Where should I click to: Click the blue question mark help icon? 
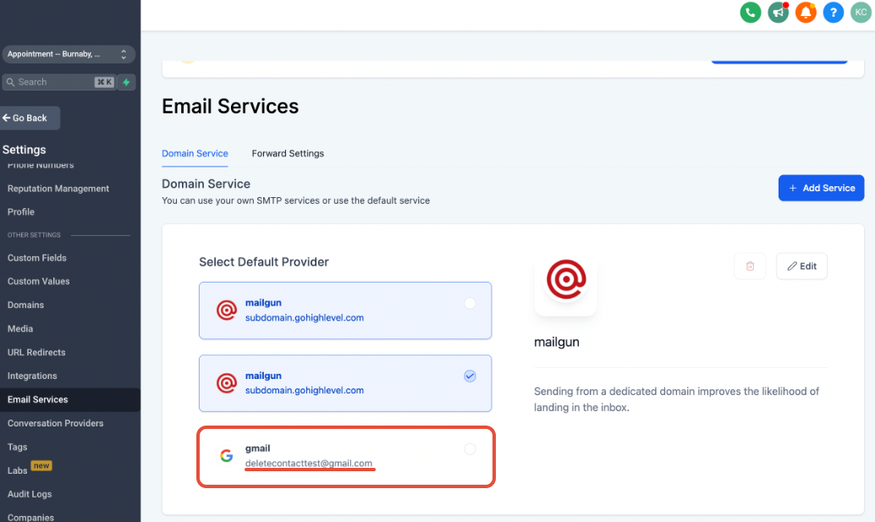click(x=834, y=13)
